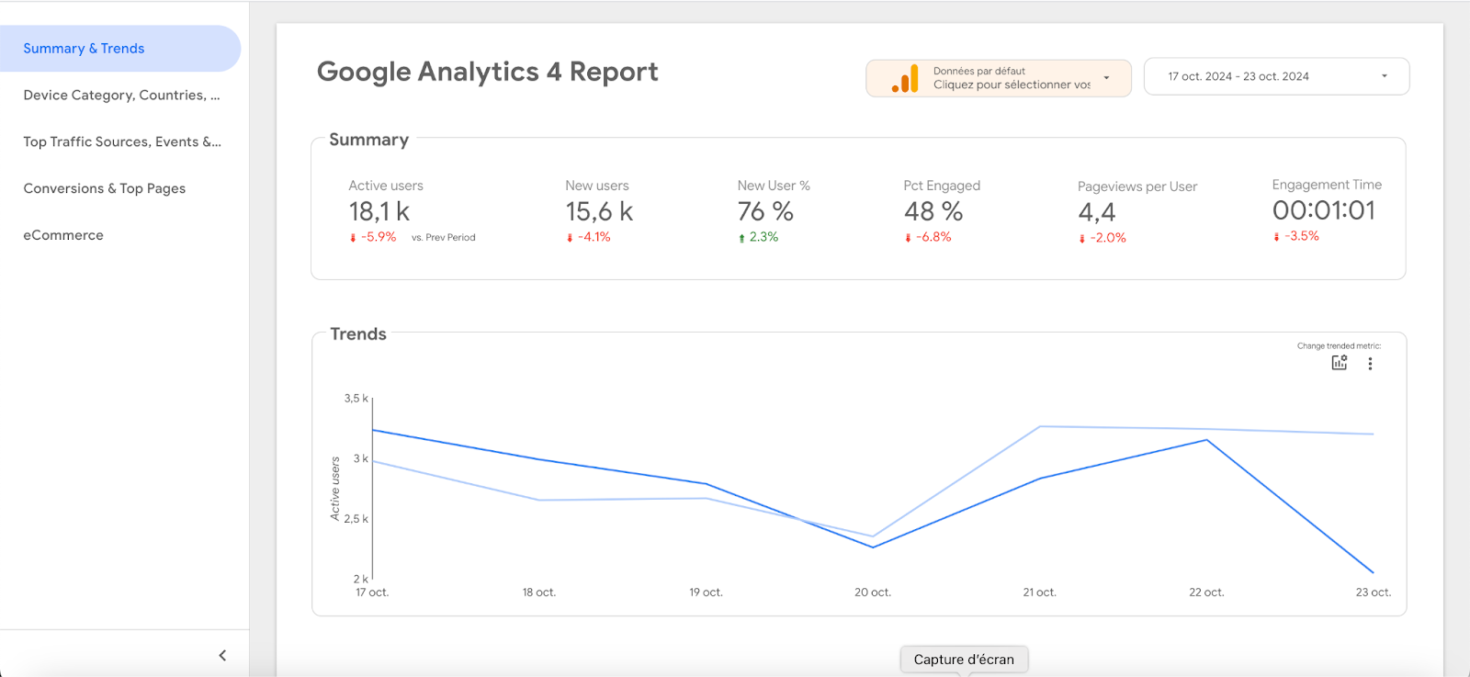Select the Active users value 18,1 k
This screenshot has width=1470, height=677.
[x=379, y=212]
